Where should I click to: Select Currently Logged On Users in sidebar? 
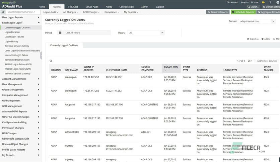coord(17,28)
